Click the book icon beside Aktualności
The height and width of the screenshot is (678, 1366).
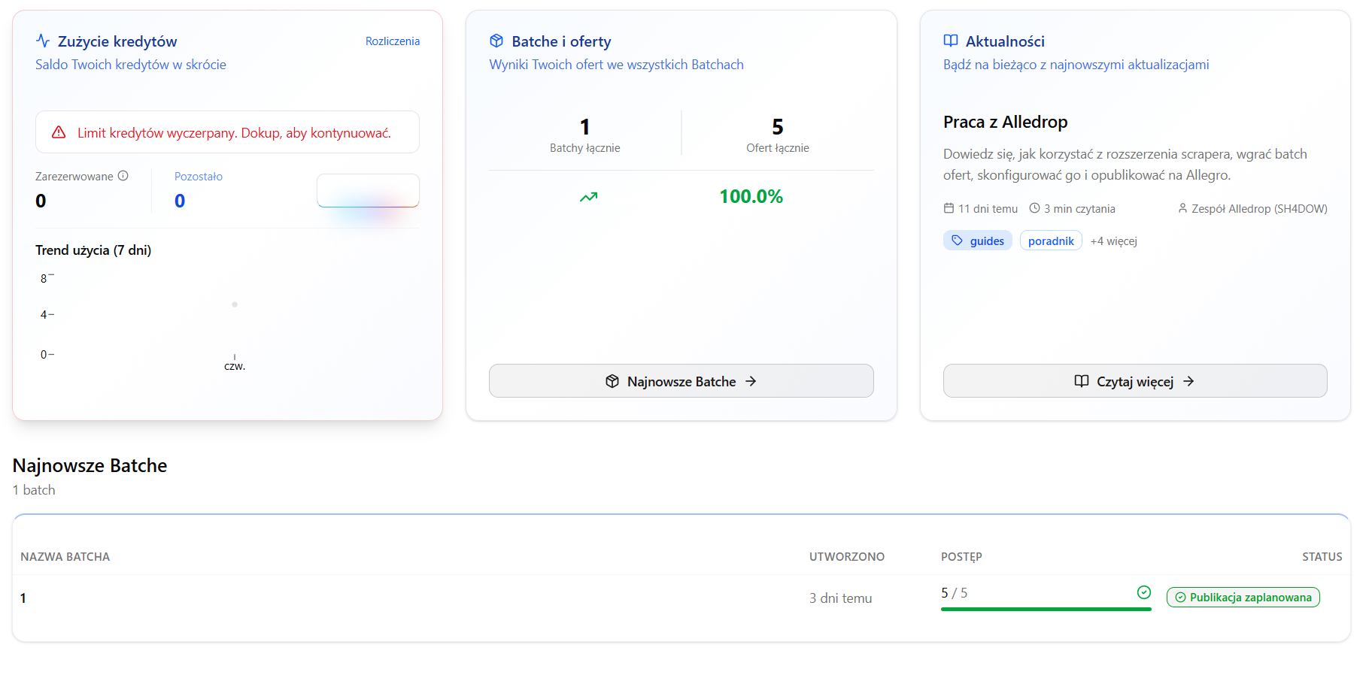pyautogui.click(x=951, y=41)
